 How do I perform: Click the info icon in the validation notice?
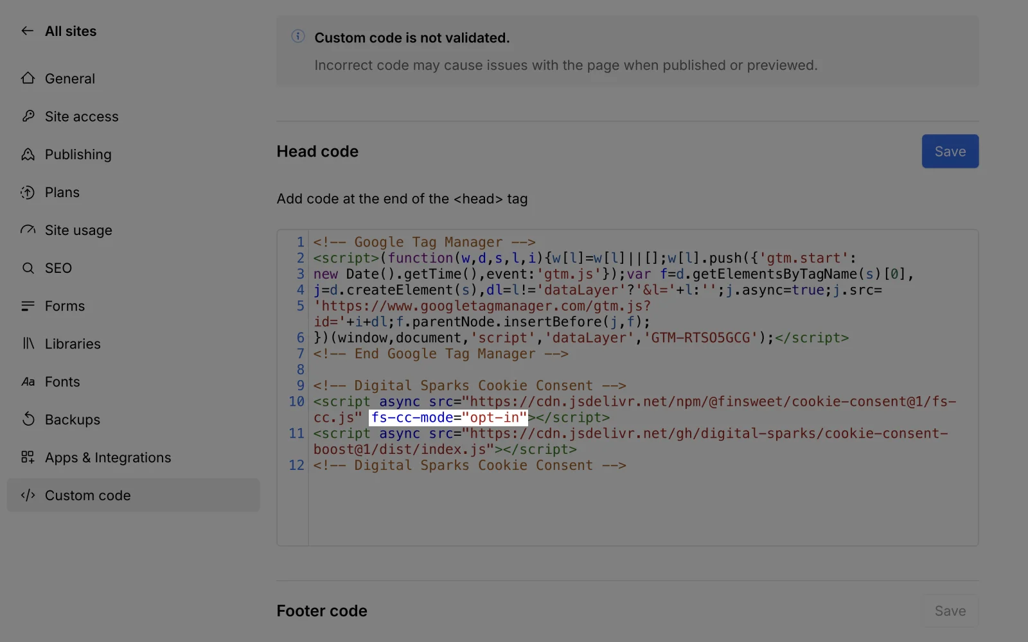click(x=297, y=37)
